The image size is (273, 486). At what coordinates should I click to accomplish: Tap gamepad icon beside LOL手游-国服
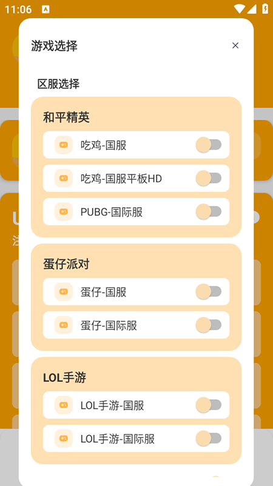pos(64,405)
